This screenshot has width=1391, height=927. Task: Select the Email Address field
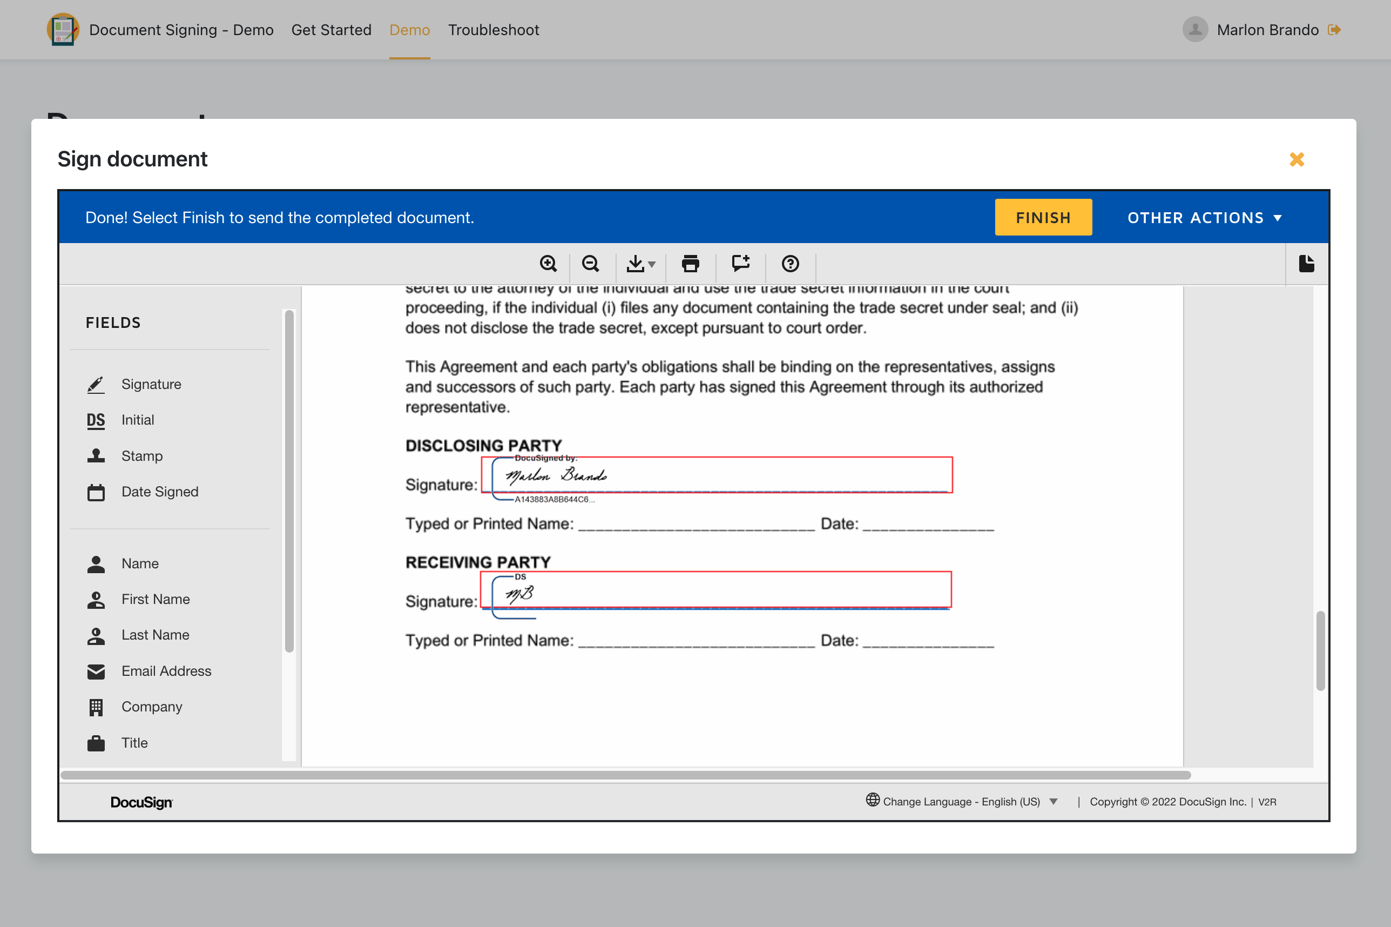point(166,671)
